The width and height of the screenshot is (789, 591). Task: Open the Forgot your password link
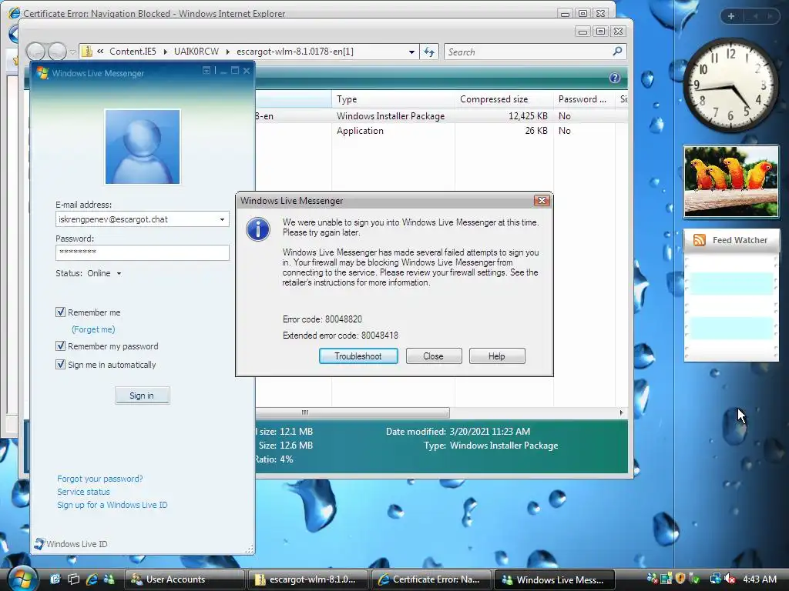[x=99, y=479]
